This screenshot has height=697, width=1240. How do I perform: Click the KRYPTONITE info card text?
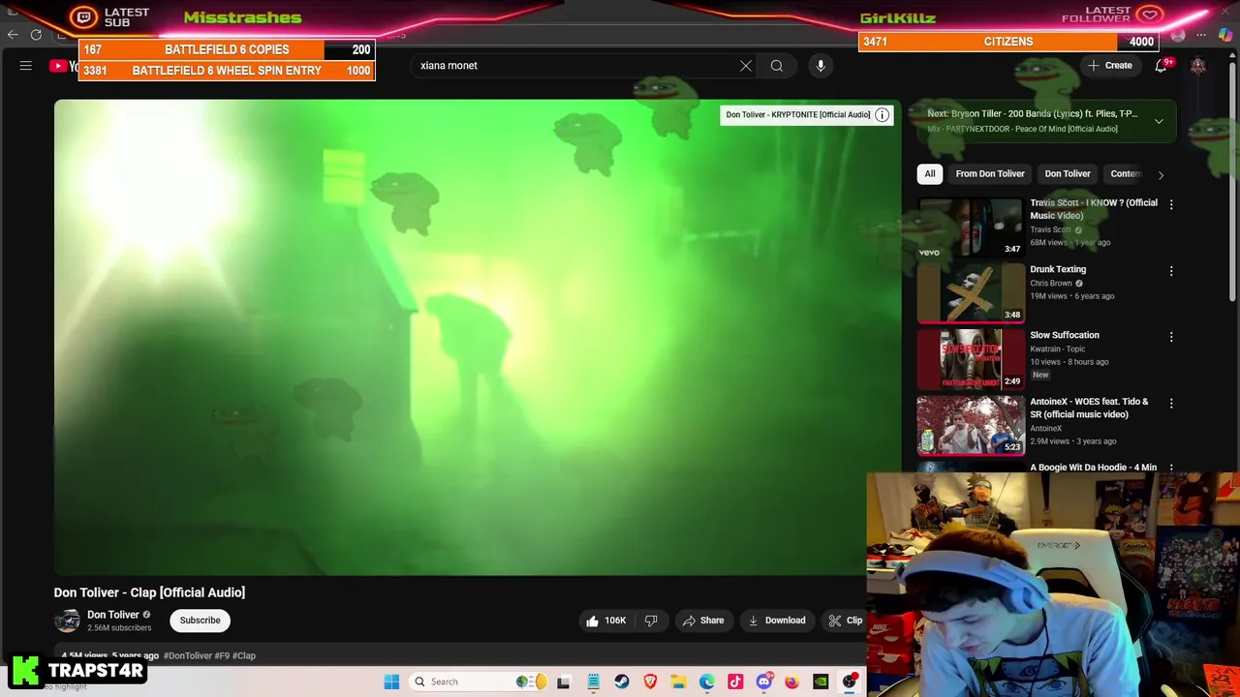[x=798, y=115]
